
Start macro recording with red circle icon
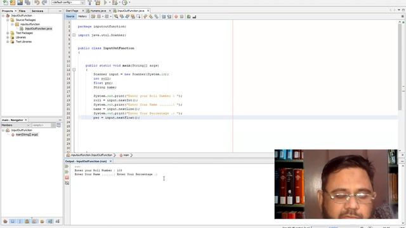coord(176,16)
